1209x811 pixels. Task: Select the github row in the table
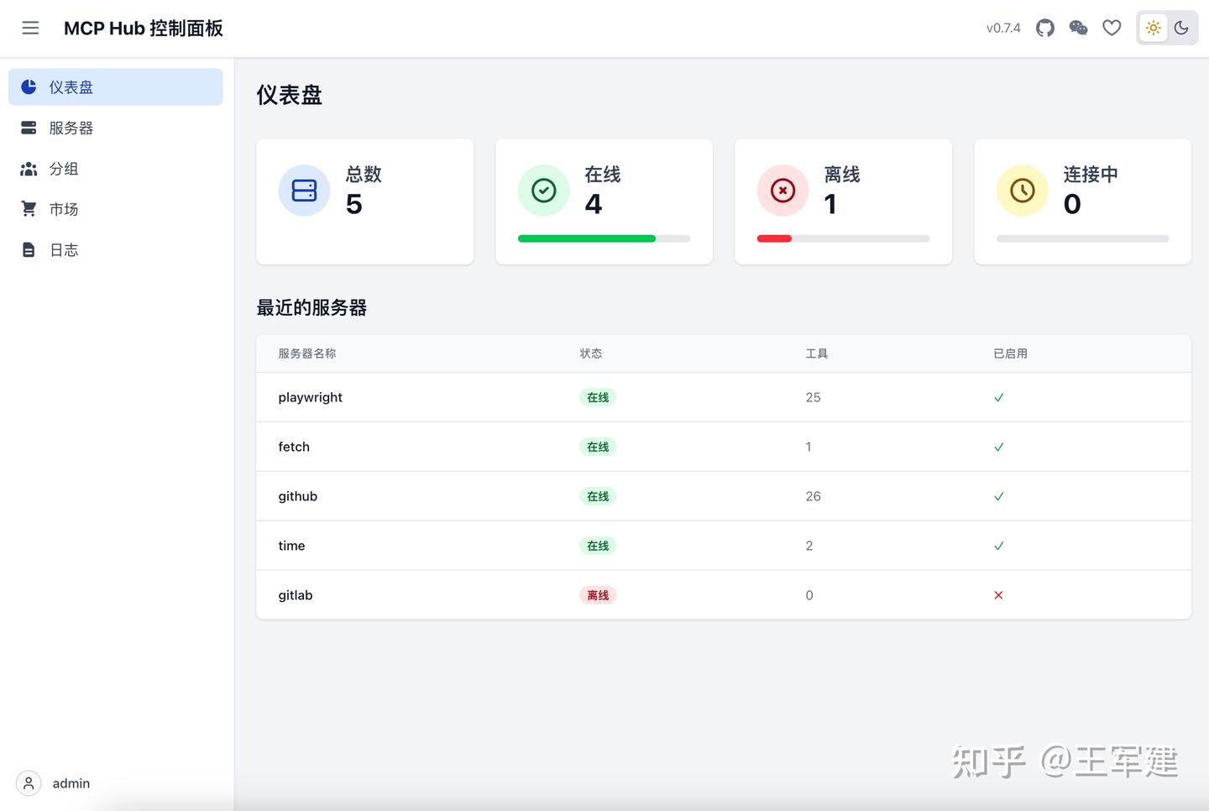point(298,496)
